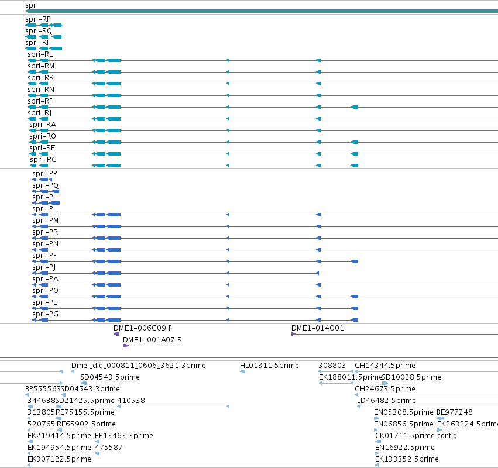Image resolution: width=498 pixels, height=468 pixels.
Task: Select transcript spri-RP label
Action: point(38,19)
